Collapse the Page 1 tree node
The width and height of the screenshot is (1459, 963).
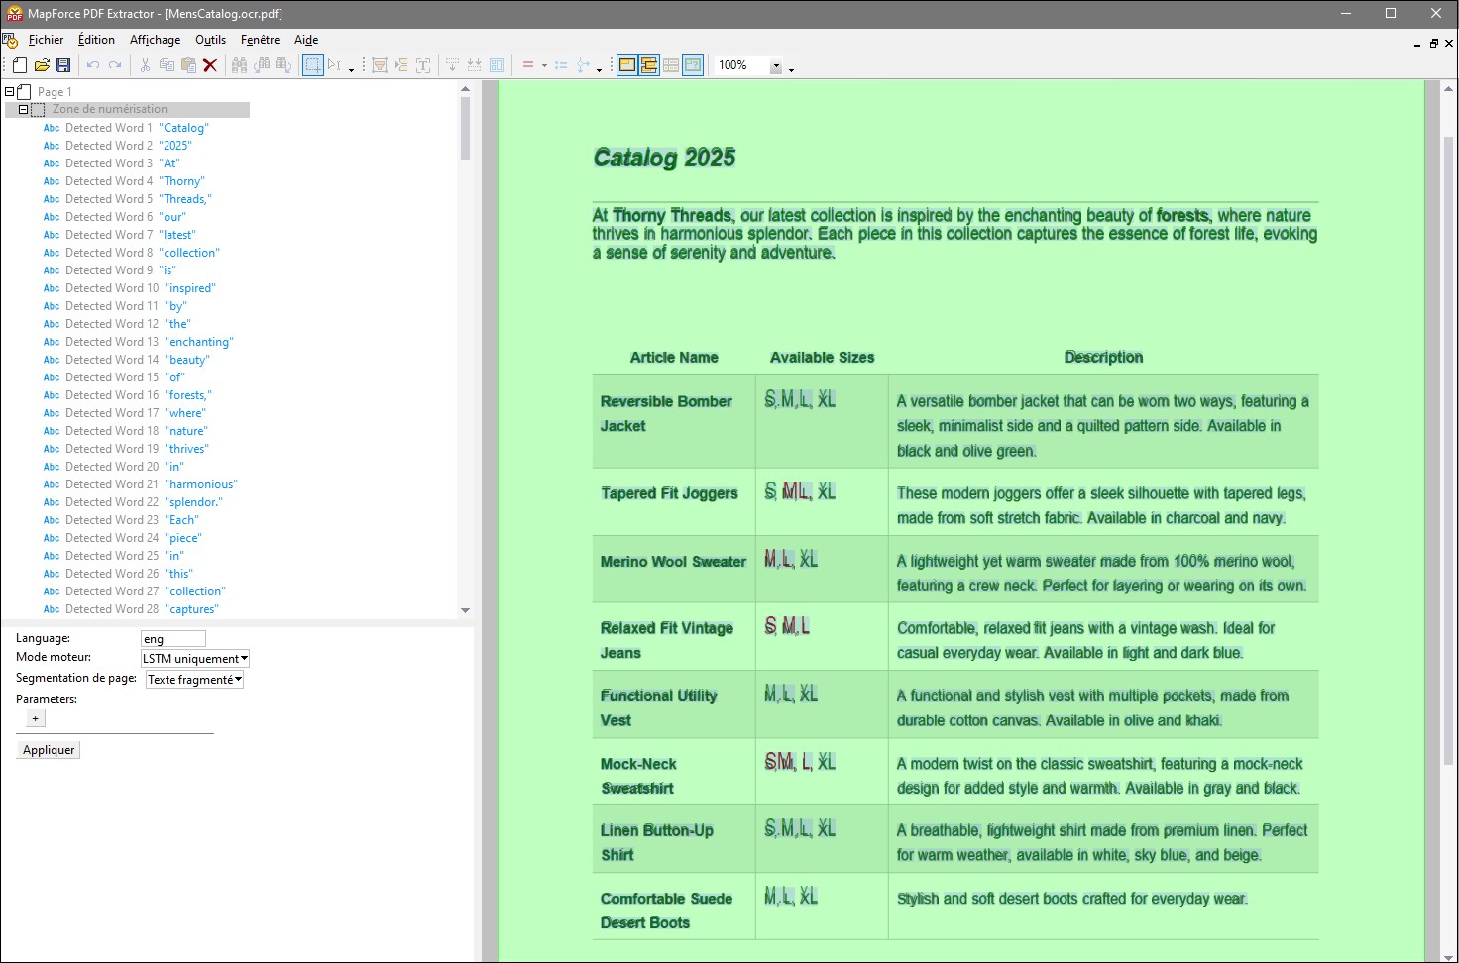click(10, 92)
